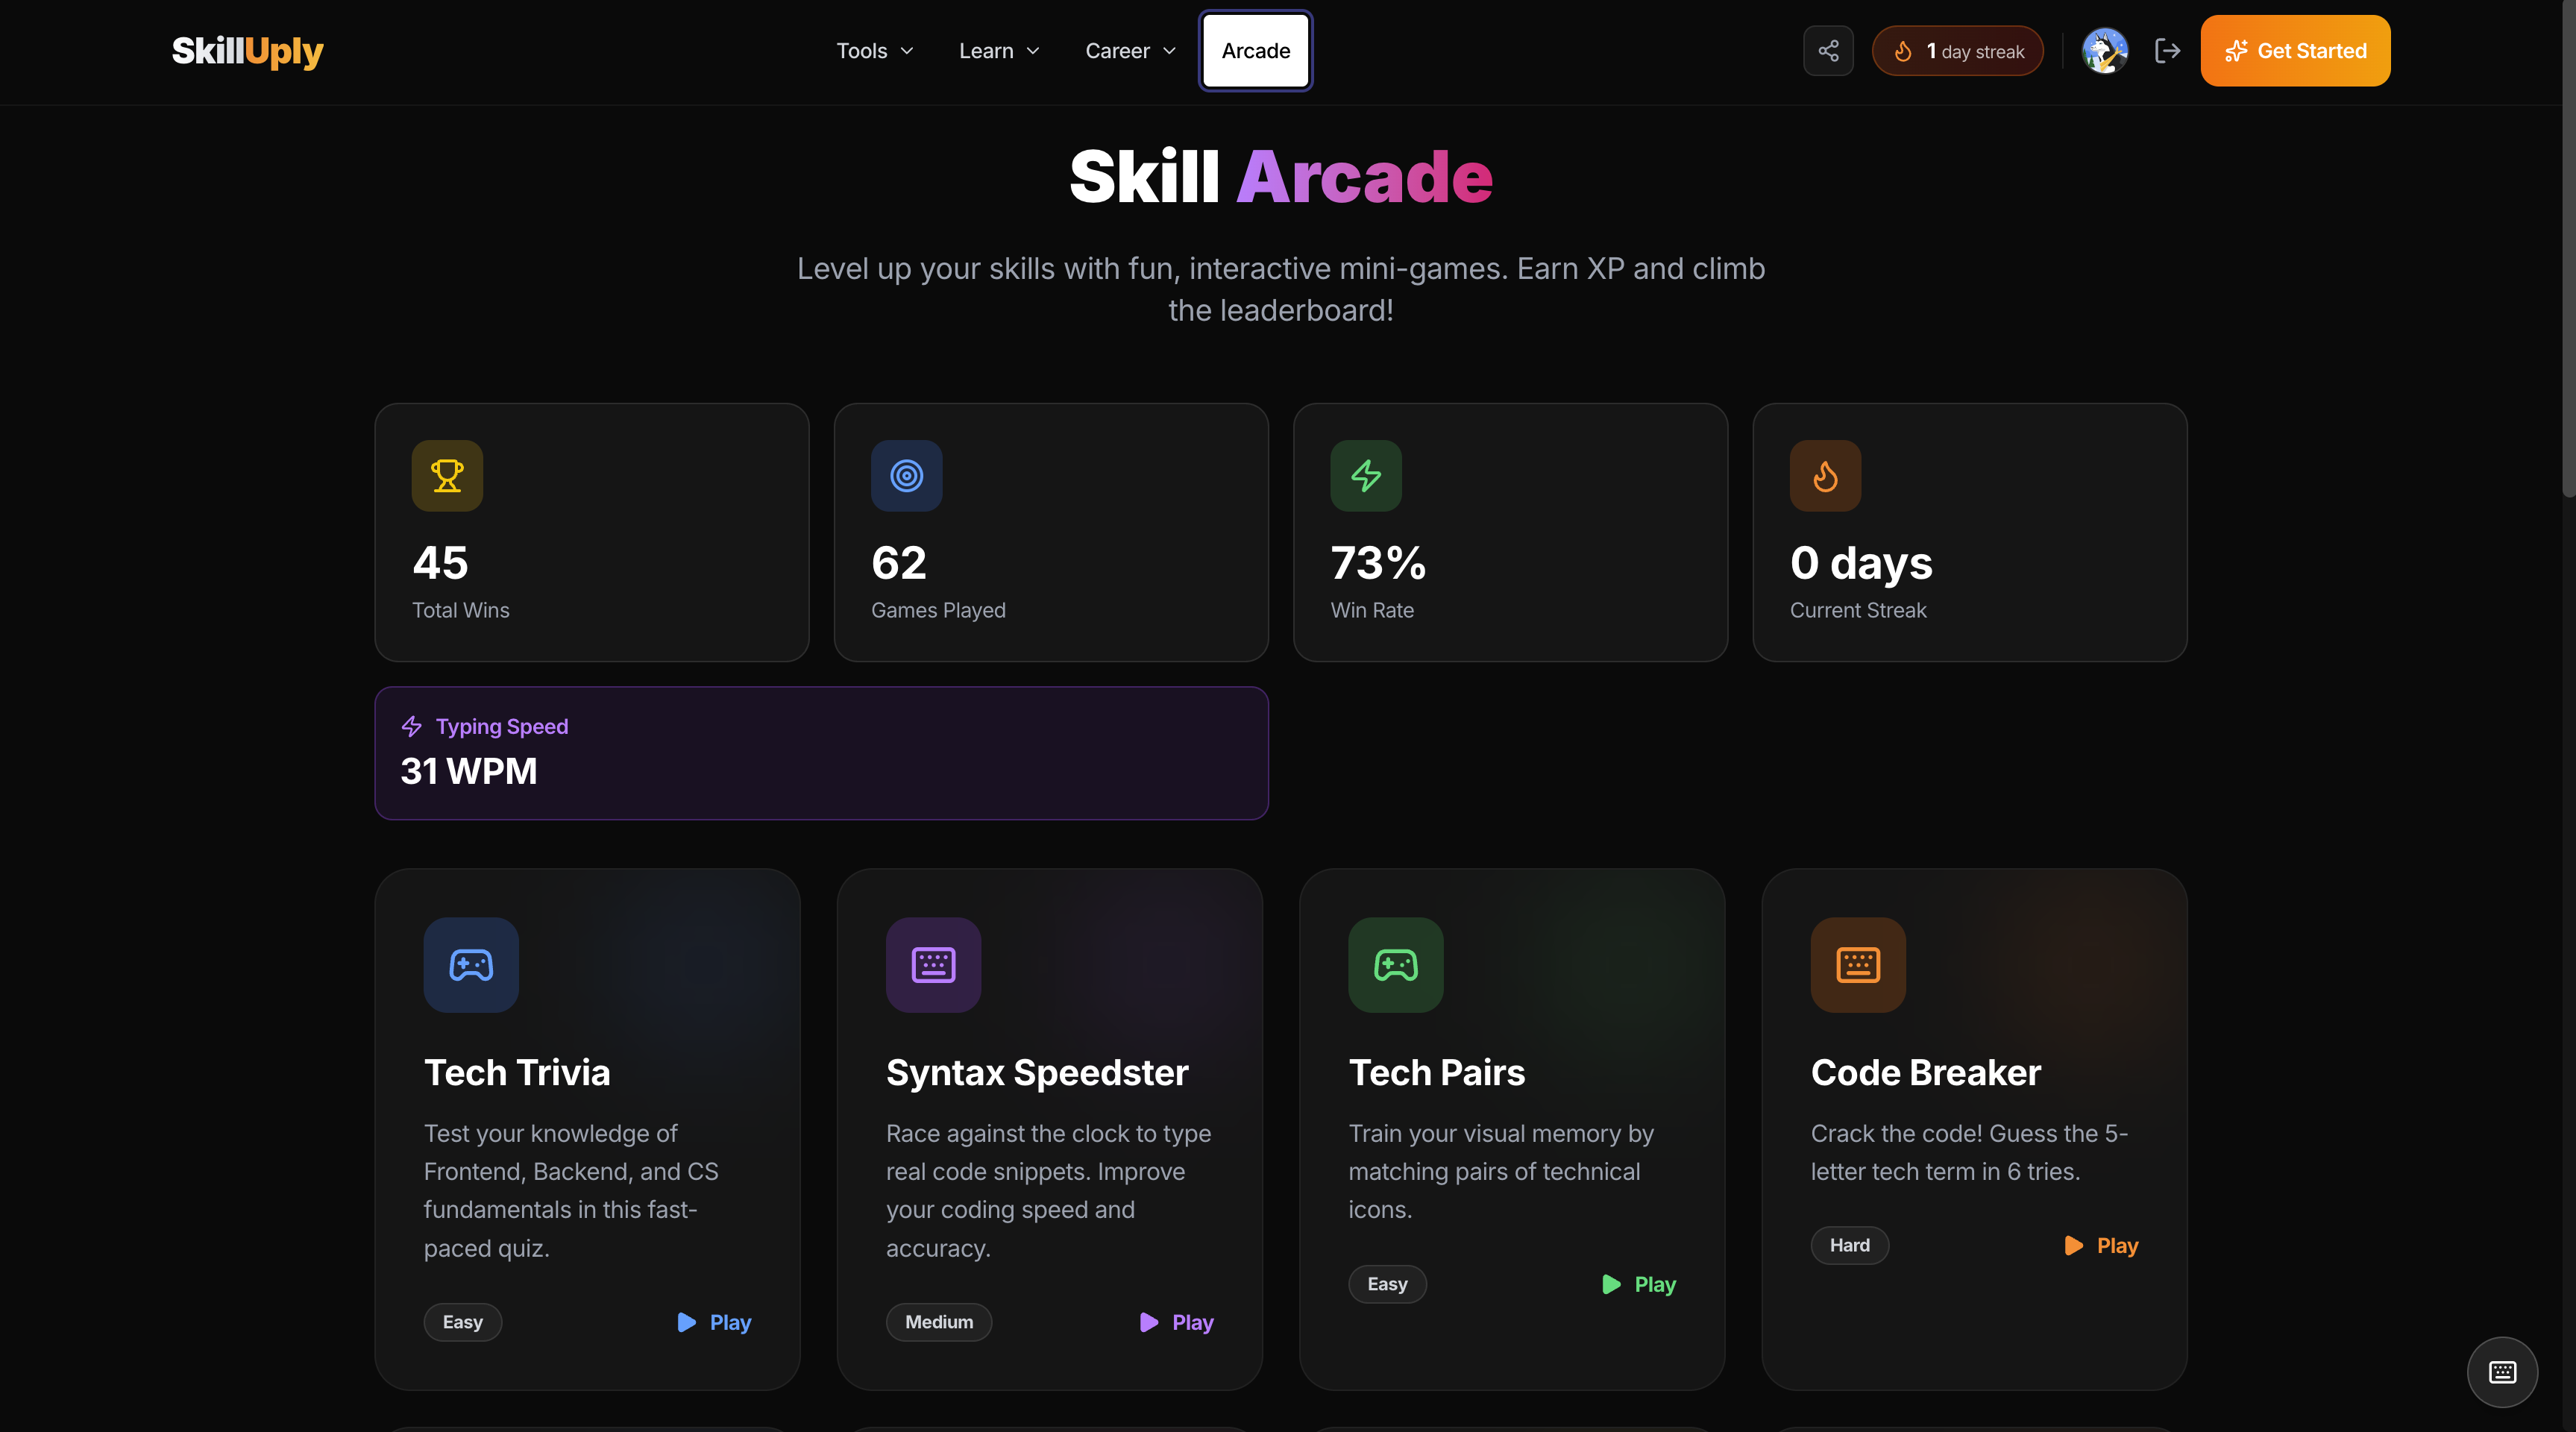Click the logout arrow icon

[x=2167, y=51]
